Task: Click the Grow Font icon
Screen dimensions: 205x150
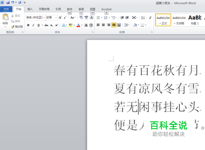Action: coord(60,18)
